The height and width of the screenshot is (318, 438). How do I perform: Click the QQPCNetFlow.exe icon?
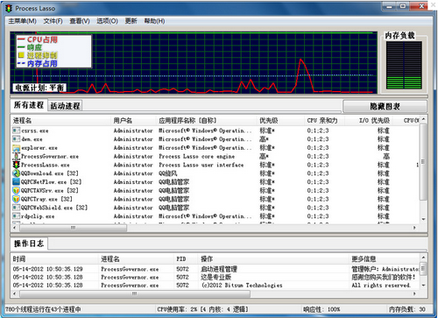coord(16,181)
